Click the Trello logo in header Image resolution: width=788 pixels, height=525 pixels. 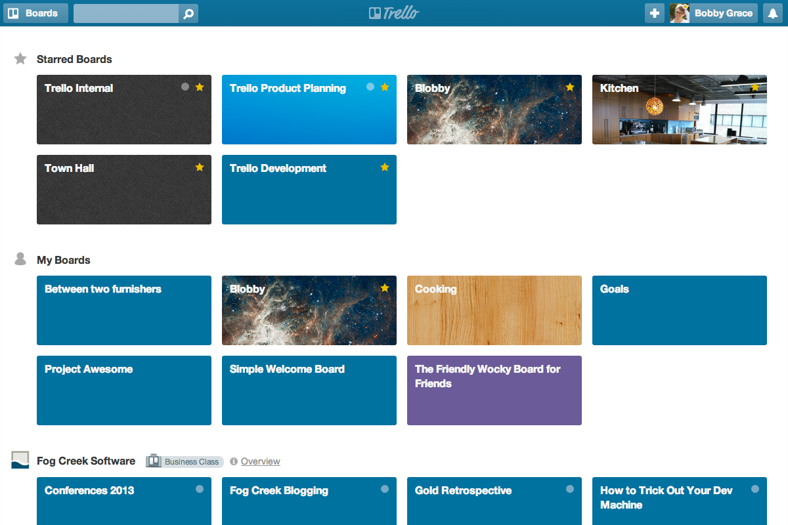[x=394, y=13]
